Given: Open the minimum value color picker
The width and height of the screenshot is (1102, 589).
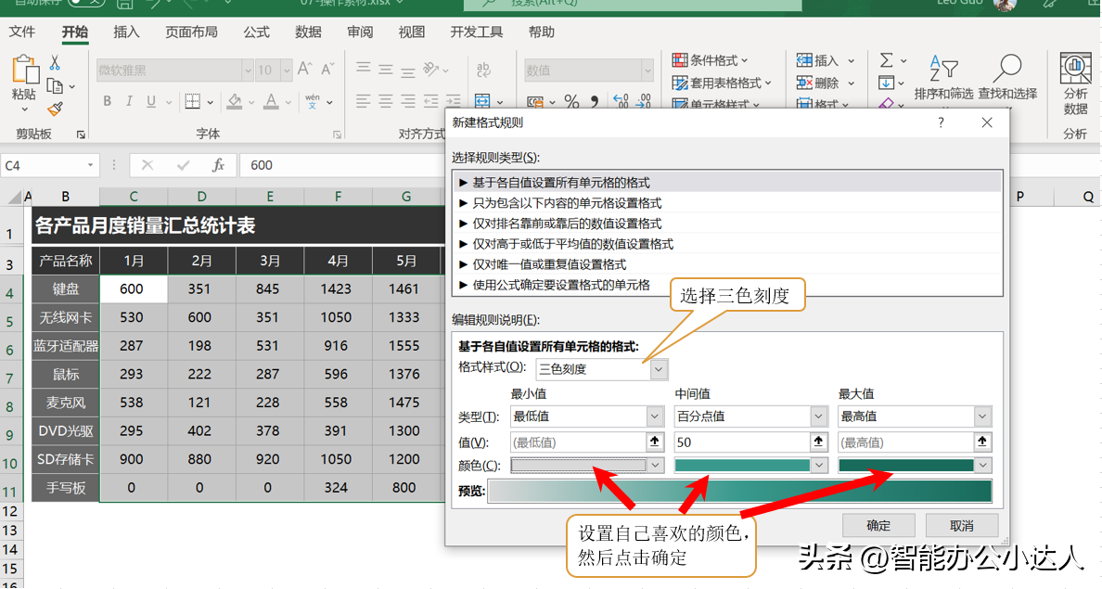Looking at the screenshot, I should click(x=586, y=466).
